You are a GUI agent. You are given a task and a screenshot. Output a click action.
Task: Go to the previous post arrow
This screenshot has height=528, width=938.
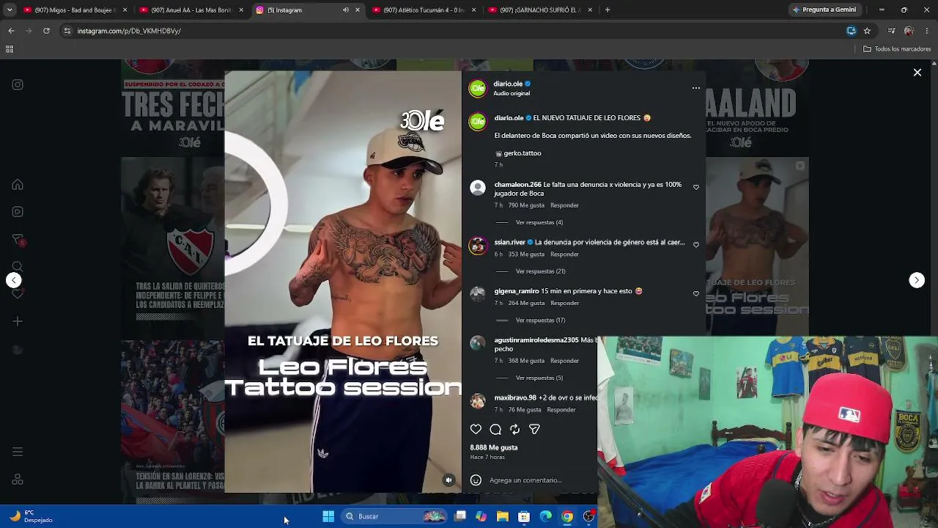(x=13, y=280)
